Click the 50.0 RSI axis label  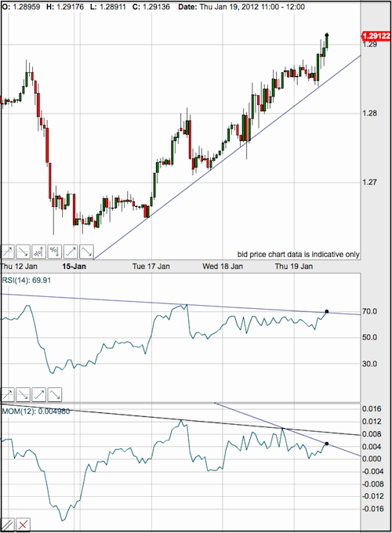(369, 338)
